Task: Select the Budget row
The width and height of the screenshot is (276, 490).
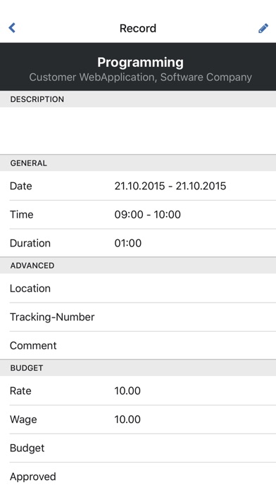Action: pyautogui.click(x=138, y=448)
